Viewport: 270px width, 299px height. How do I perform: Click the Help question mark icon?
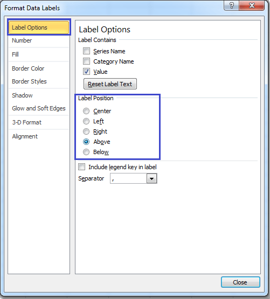click(x=231, y=5)
